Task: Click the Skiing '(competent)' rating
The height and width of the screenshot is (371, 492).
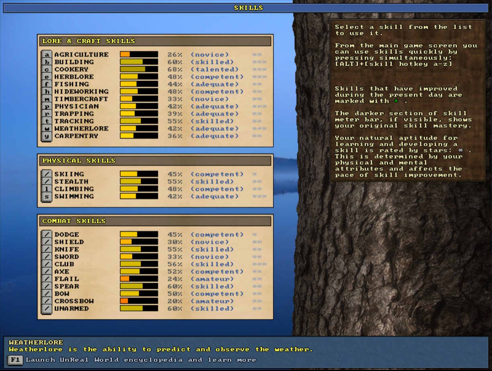Action: [x=217, y=174]
